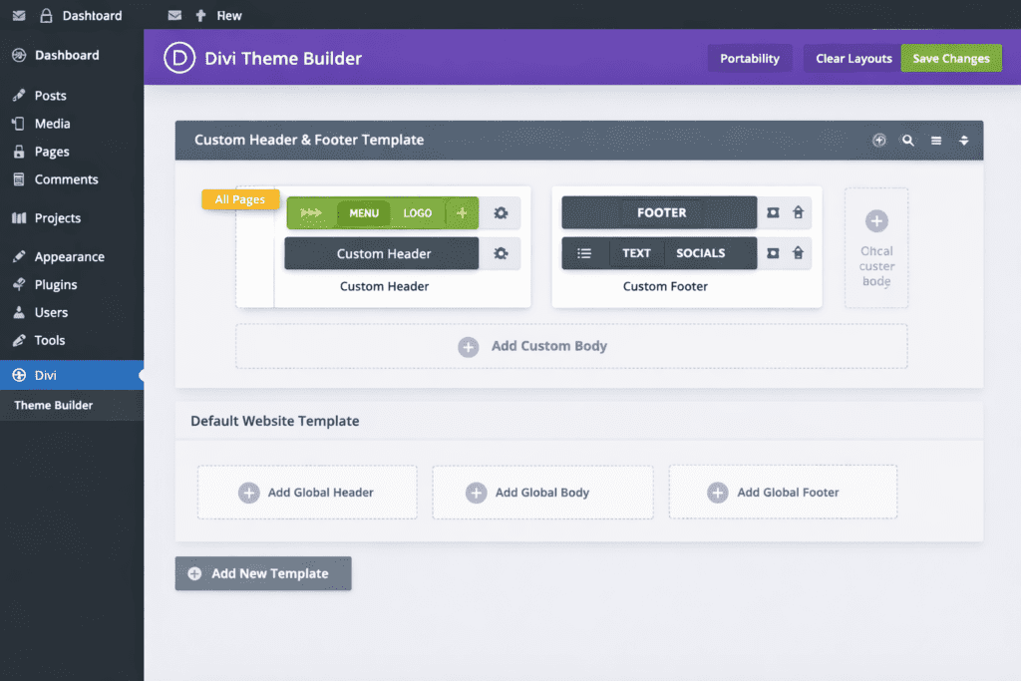Click the Clear Layouts button
Screen dimensions: 1021x681
coord(851,58)
